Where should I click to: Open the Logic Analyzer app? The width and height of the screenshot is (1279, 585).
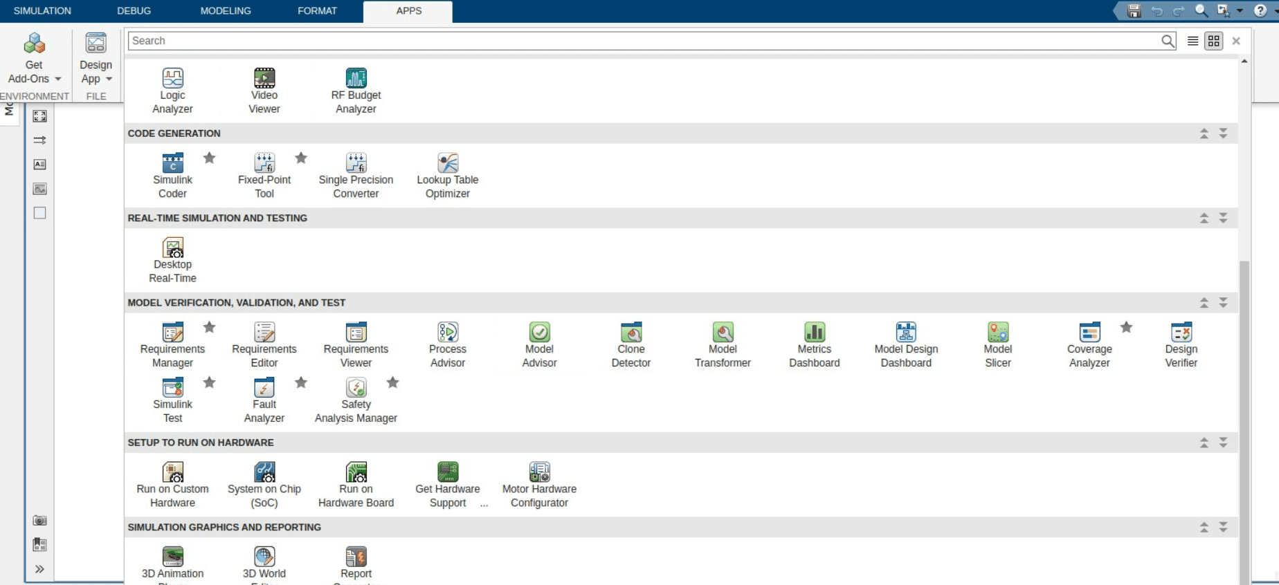tap(172, 91)
